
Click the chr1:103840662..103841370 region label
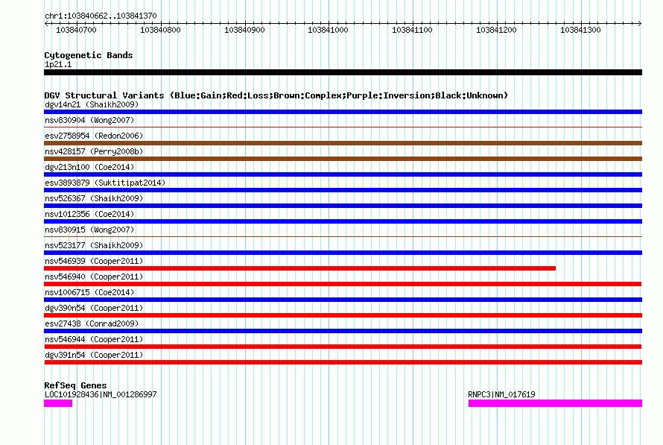101,16
